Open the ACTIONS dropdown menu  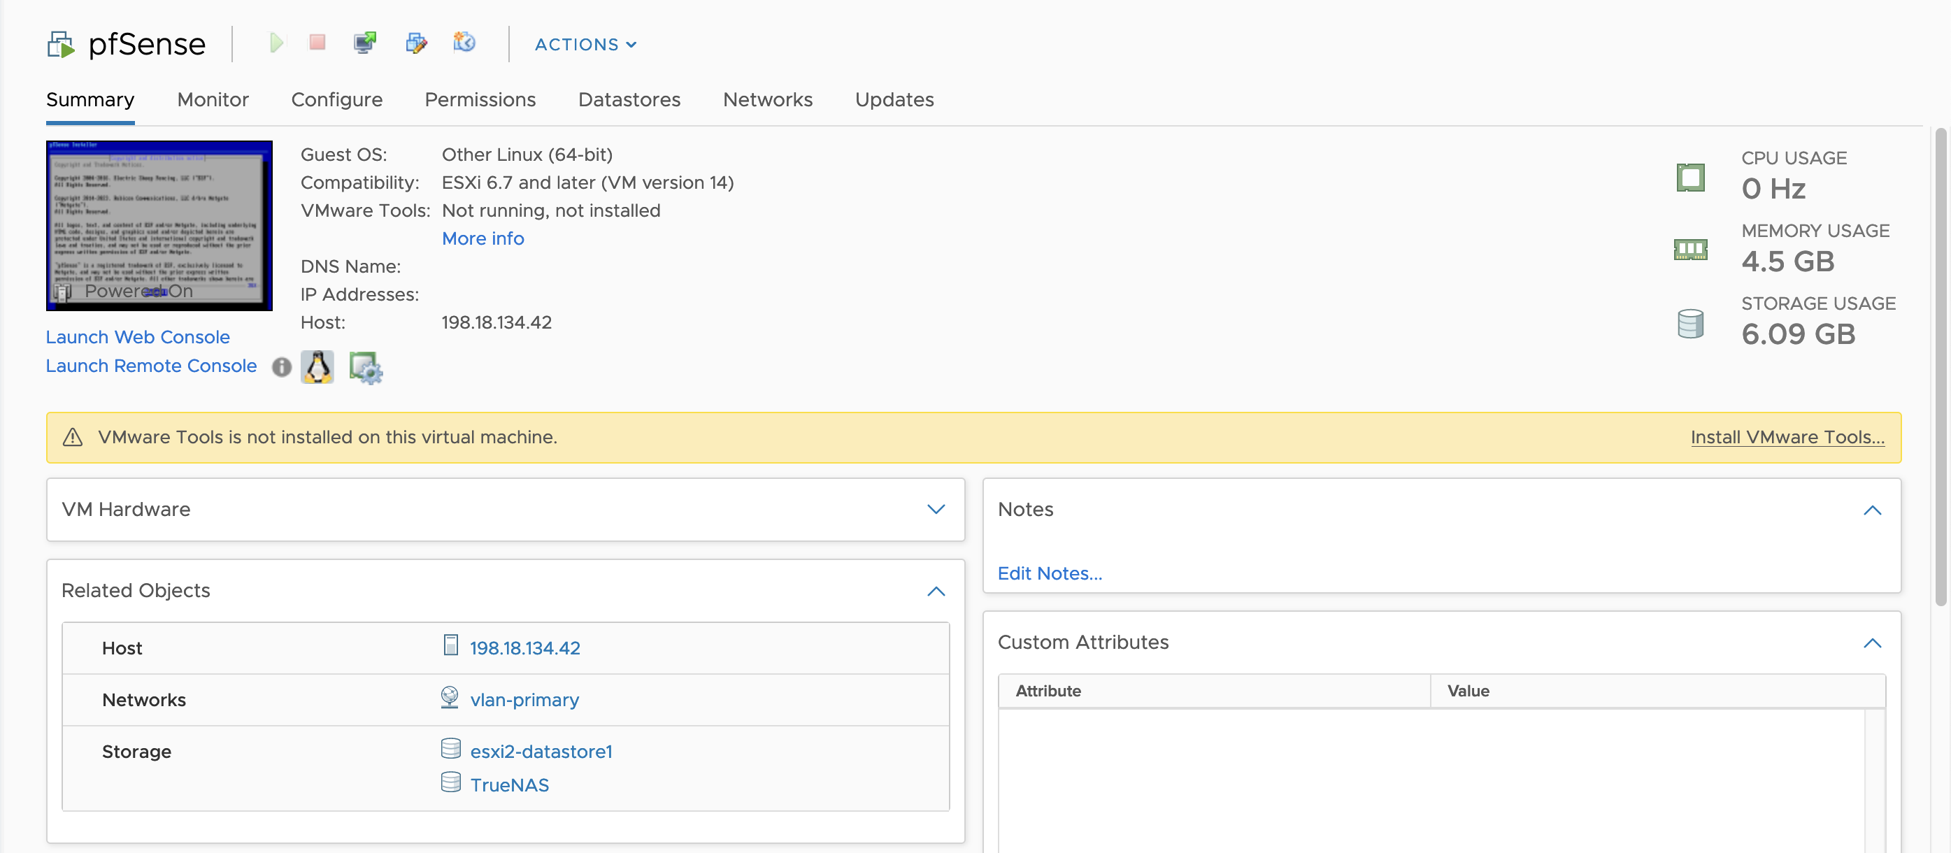pos(585,45)
